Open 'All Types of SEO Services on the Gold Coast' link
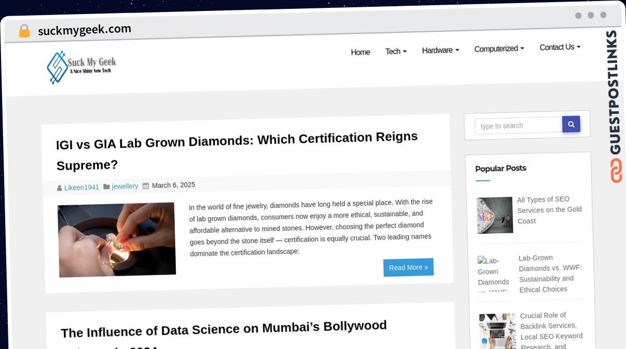 click(549, 210)
